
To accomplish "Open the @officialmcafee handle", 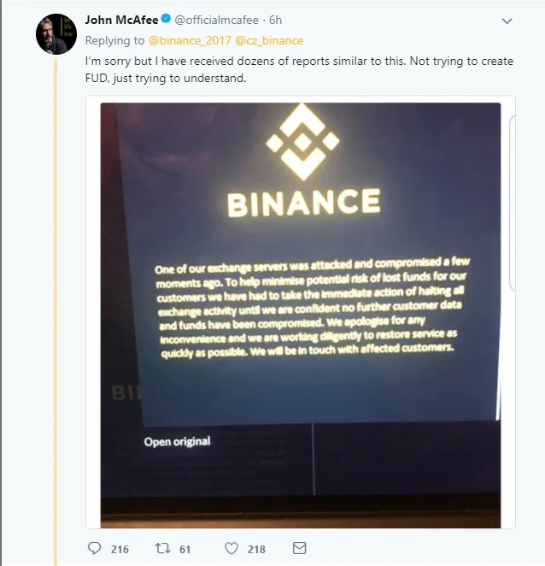I will click(x=216, y=21).
